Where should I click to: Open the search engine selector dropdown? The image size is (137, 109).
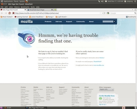click(x=109, y=13)
